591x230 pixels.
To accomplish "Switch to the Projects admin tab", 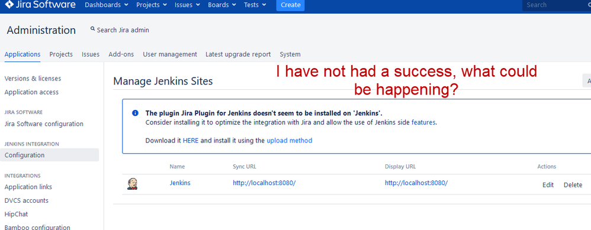I will coord(61,54).
